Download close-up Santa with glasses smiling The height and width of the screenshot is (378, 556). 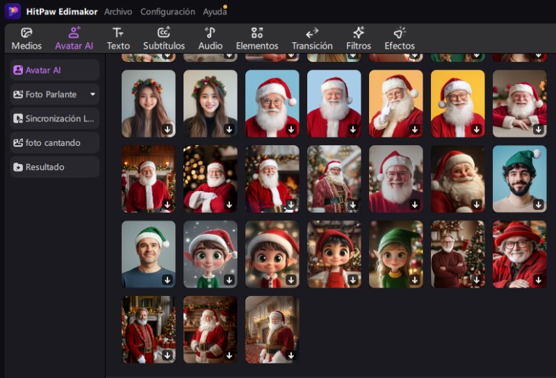pos(415,204)
